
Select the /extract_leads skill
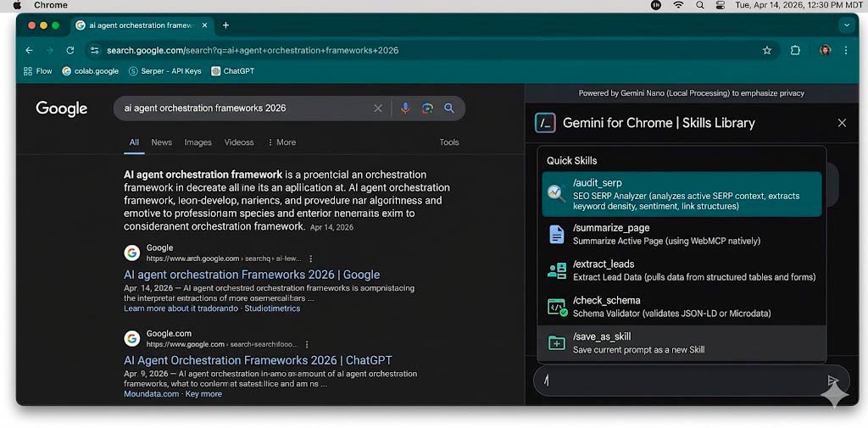(682, 270)
